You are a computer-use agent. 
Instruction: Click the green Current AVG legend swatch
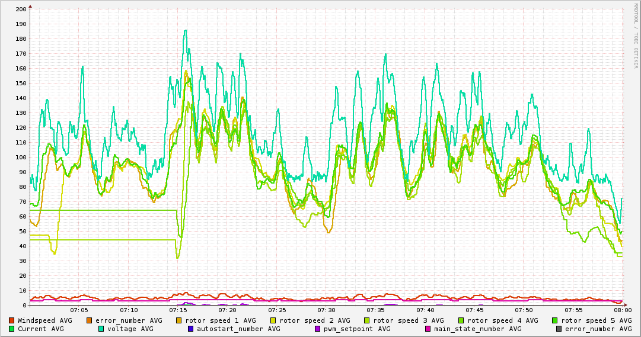pos(11,329)
